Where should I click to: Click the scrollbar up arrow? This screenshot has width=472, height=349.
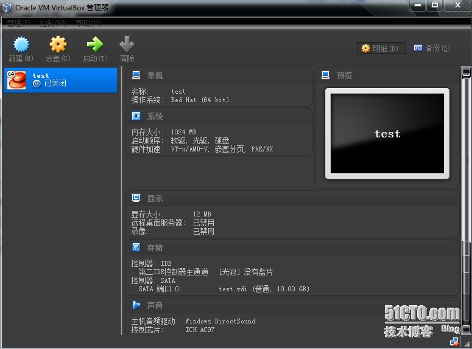coord(466,72)
